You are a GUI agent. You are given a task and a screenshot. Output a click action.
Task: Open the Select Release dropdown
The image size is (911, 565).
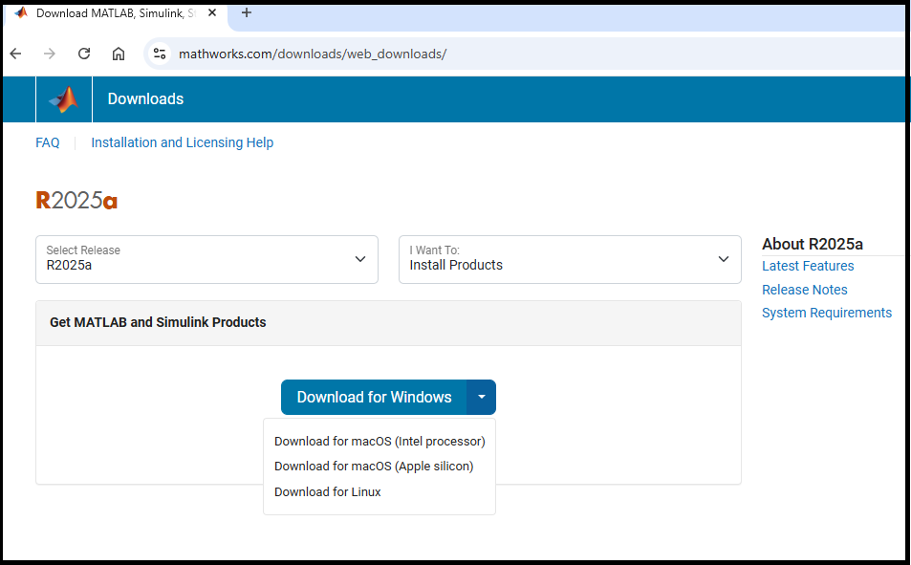206,259
